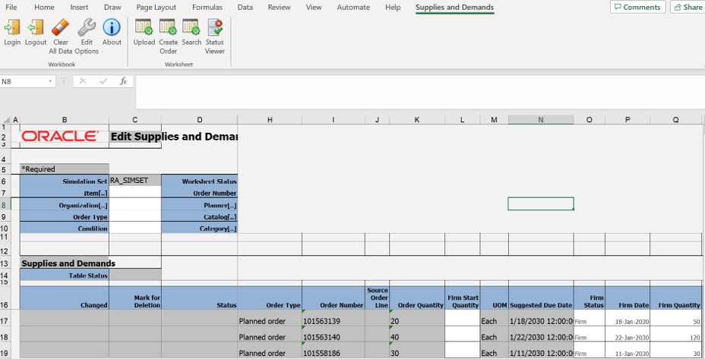Click the Name Box showing N8
This screenshot has width=705, height=359.
click(x=24, y=81)
